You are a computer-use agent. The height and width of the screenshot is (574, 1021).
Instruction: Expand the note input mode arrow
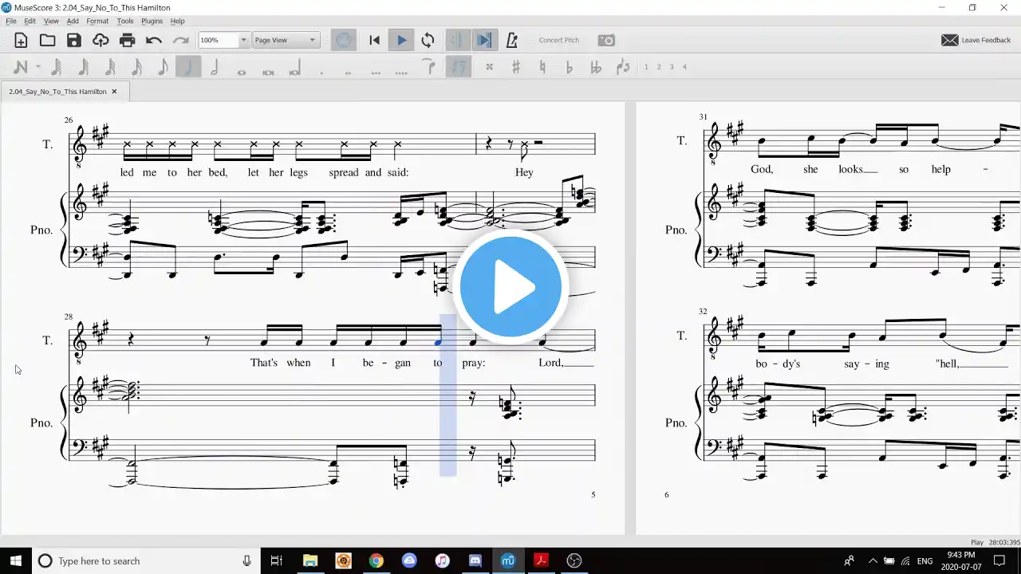click(x=37, y=68)
